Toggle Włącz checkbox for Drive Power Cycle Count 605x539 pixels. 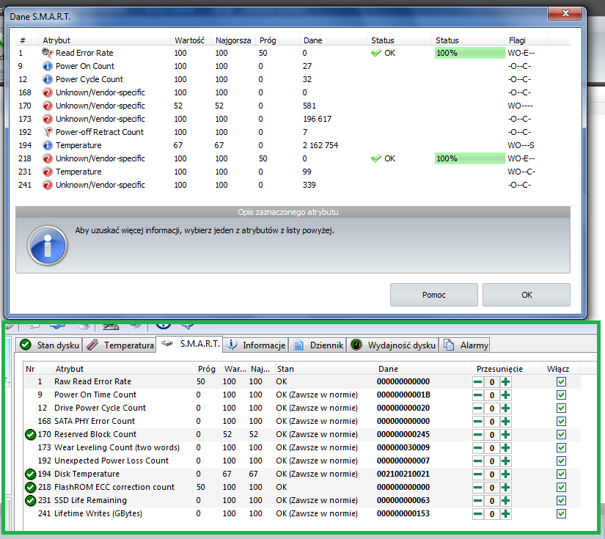(561, 408)
